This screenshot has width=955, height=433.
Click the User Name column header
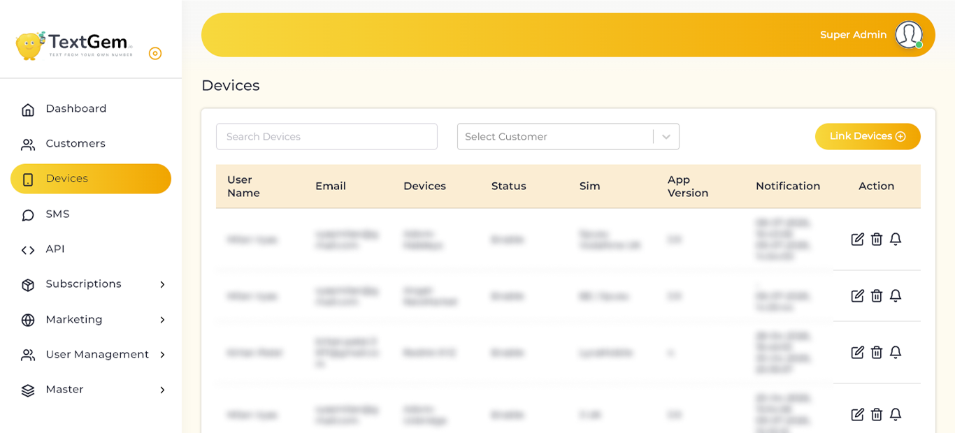[243, 186]
